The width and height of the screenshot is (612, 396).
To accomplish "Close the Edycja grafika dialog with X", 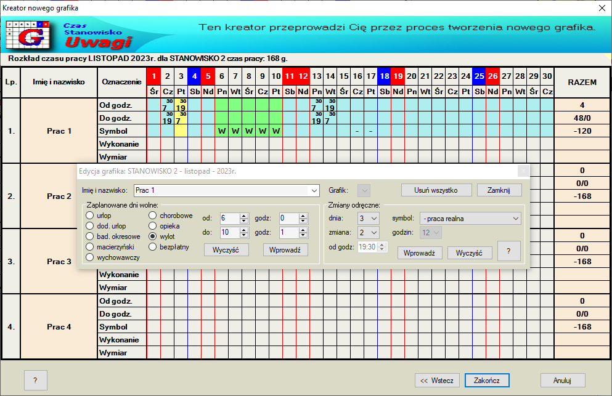I will click(x=523, y=171).
